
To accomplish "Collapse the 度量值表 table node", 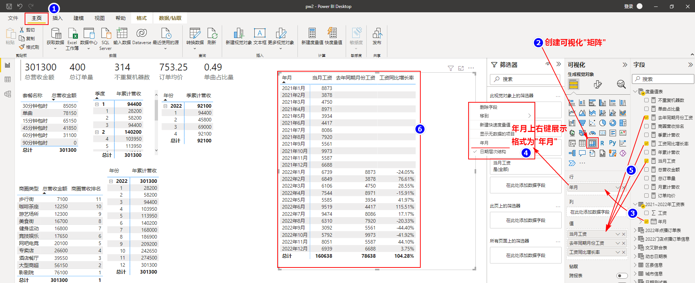I will tap(635, 91).
